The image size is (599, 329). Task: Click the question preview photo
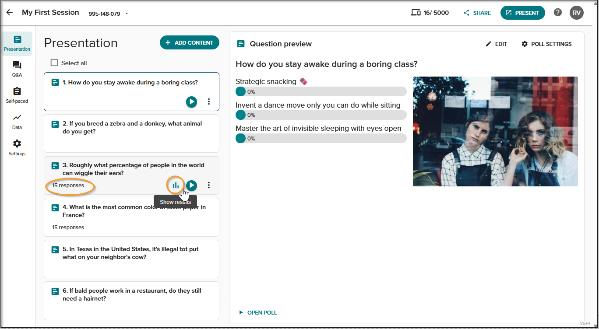495,131
